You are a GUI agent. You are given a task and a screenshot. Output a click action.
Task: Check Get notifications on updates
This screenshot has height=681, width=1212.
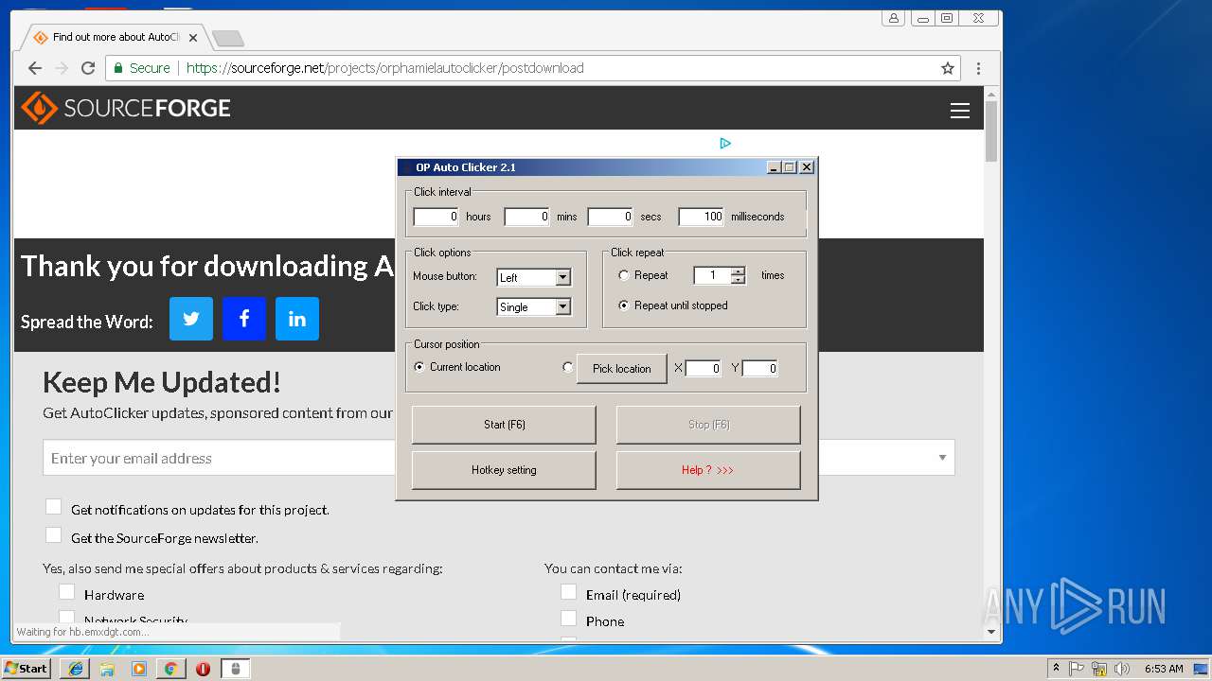tap(53, 508)
